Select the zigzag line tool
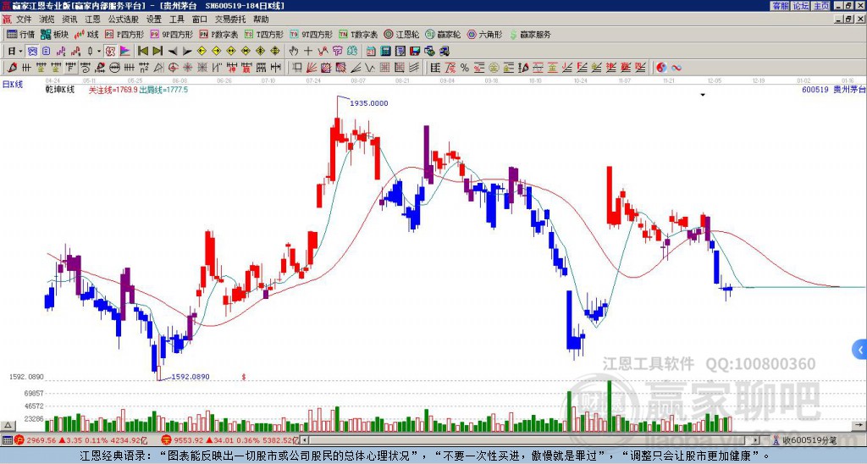Viewport: 867px width, 464px height. pos(369,68)
